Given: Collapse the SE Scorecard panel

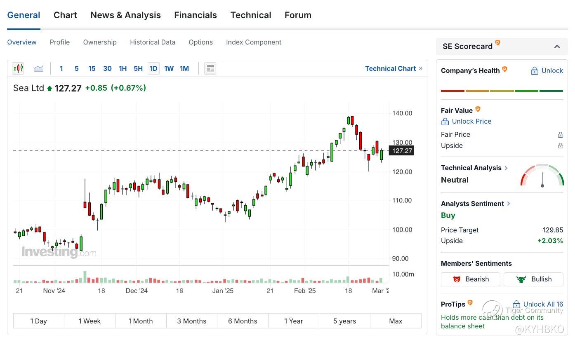Looking at the screenshot, I should (557, 47).
